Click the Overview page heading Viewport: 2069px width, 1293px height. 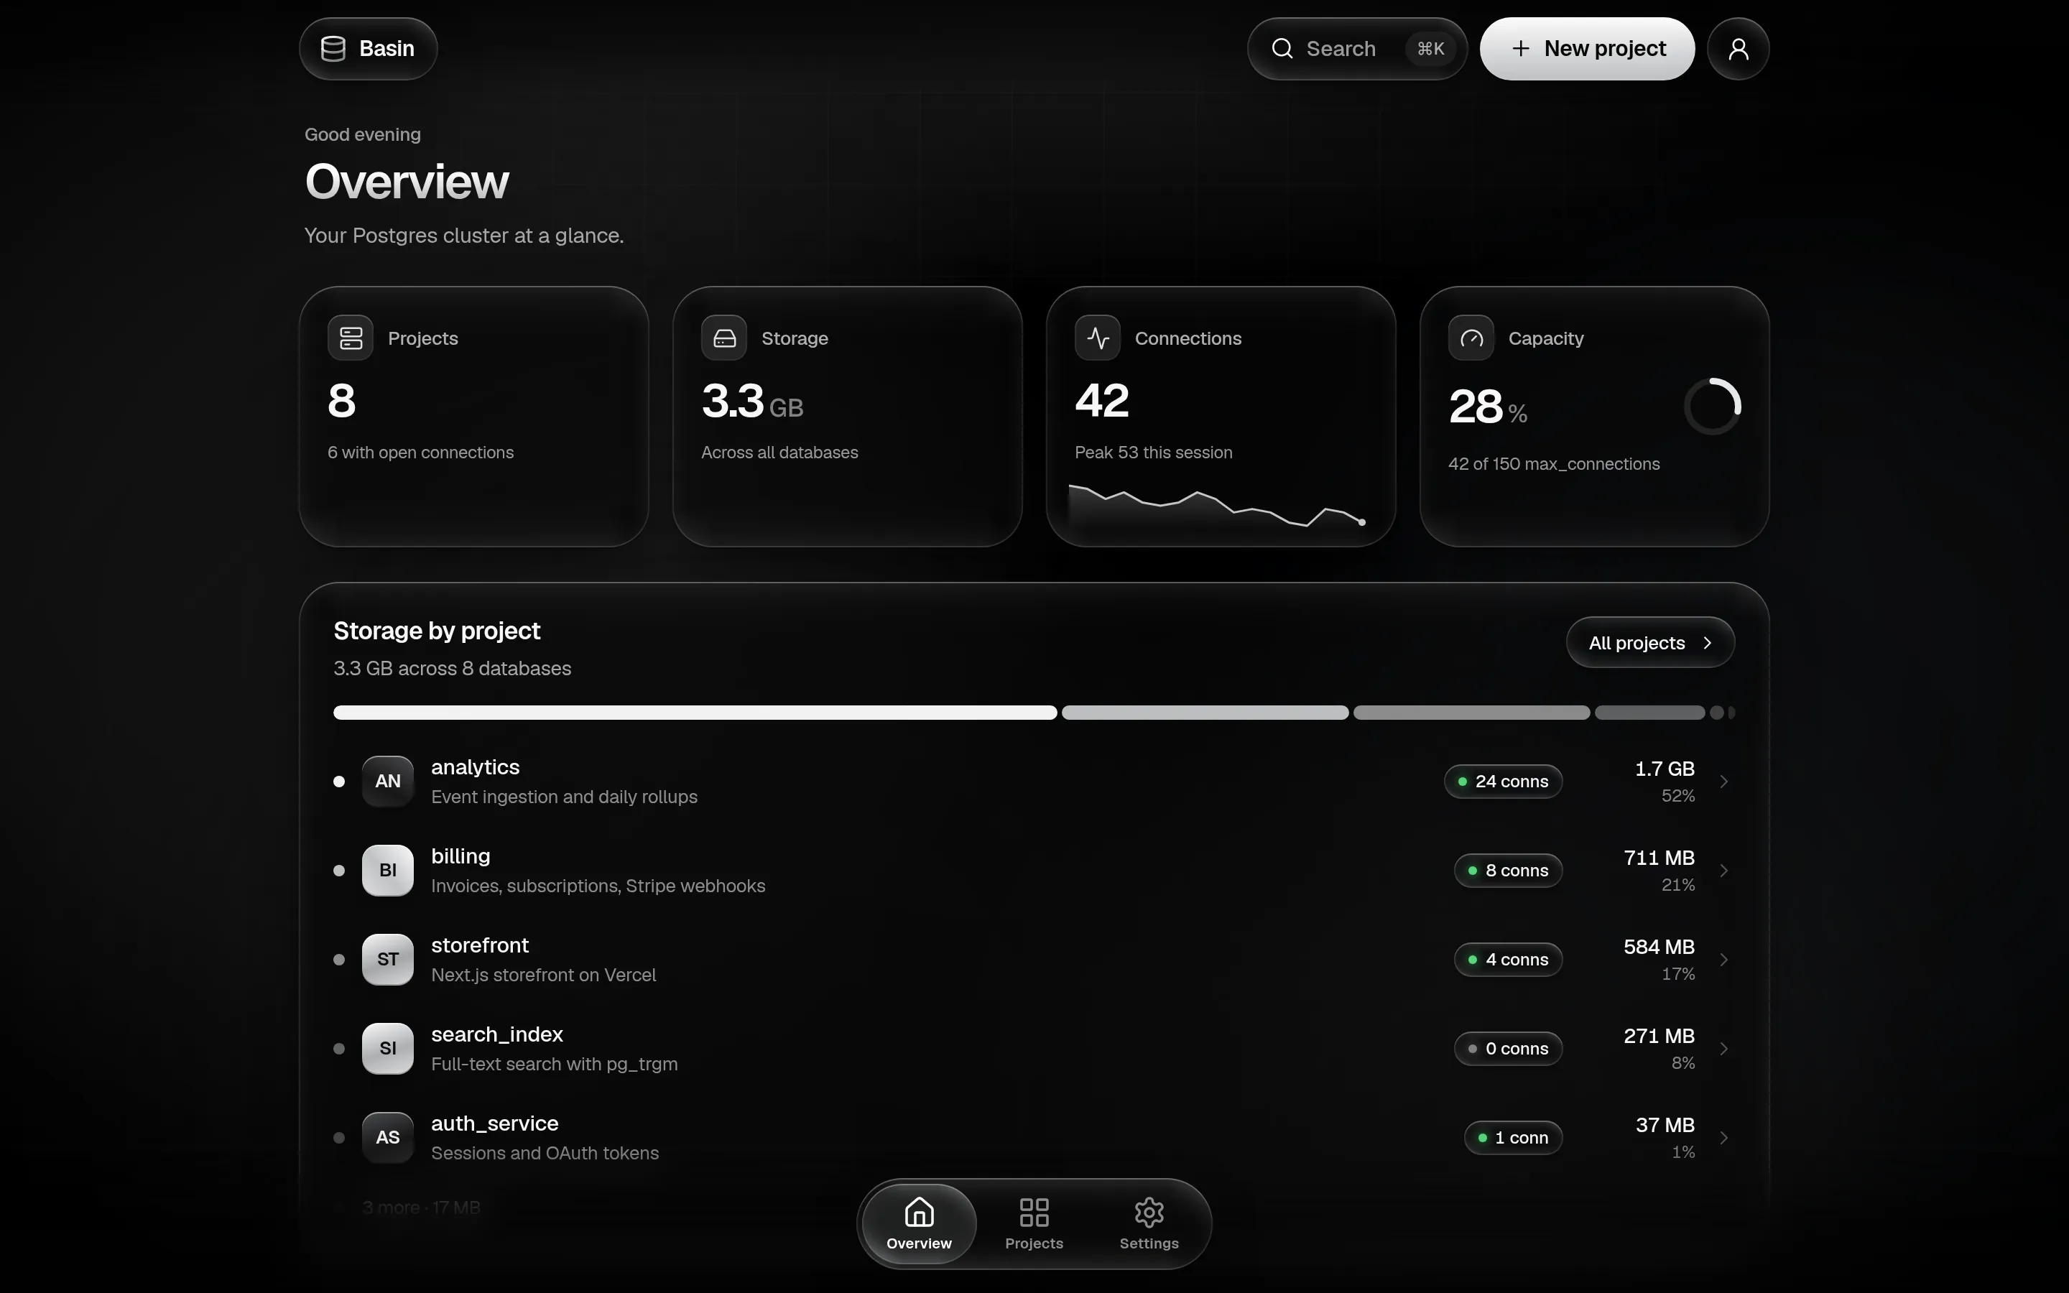pyautogui.click(x=407, y=181)
